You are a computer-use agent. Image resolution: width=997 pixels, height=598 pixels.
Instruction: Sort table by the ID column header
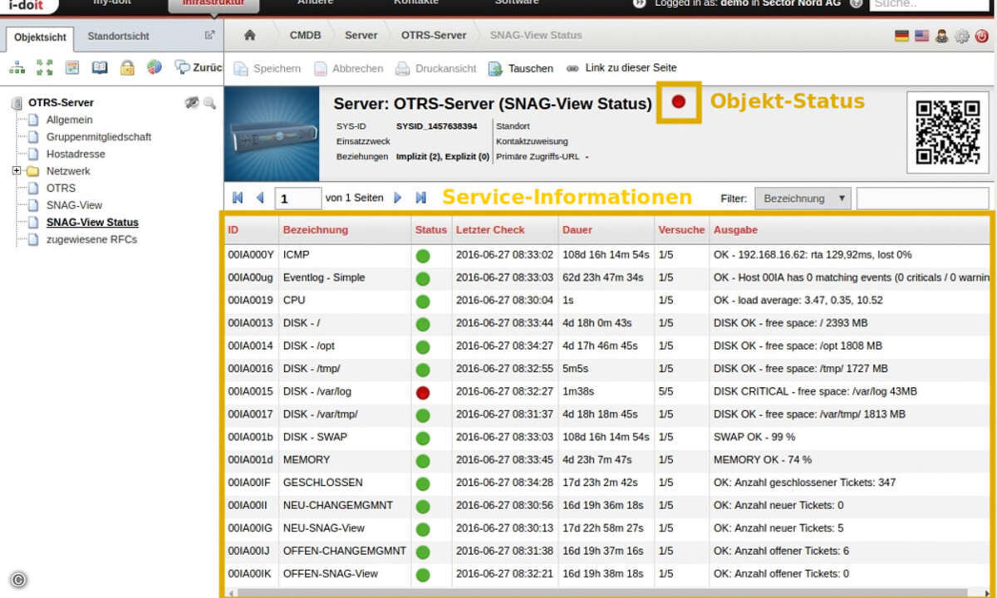coord(233,230)
